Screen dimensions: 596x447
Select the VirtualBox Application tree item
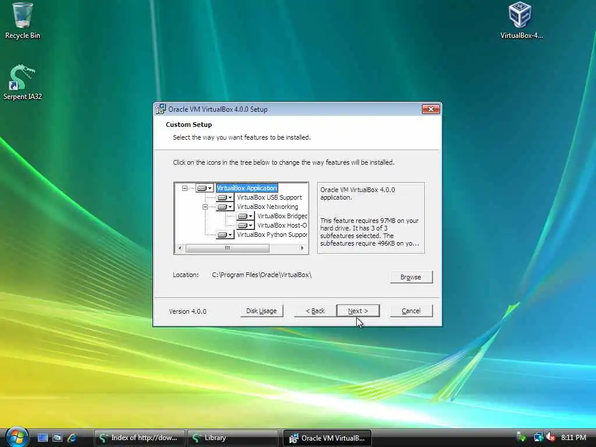247,188
